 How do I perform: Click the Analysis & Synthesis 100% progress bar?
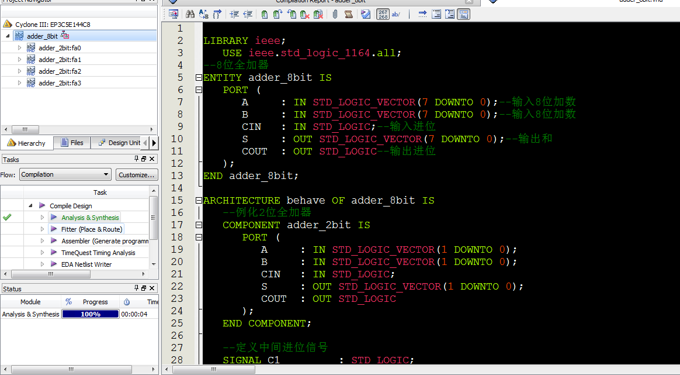pos(91,314)
